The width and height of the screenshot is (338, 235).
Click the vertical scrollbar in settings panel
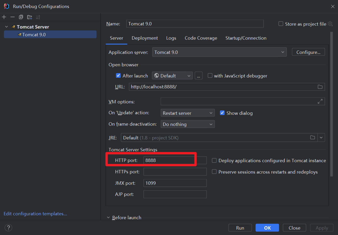[x=332, y=104]
